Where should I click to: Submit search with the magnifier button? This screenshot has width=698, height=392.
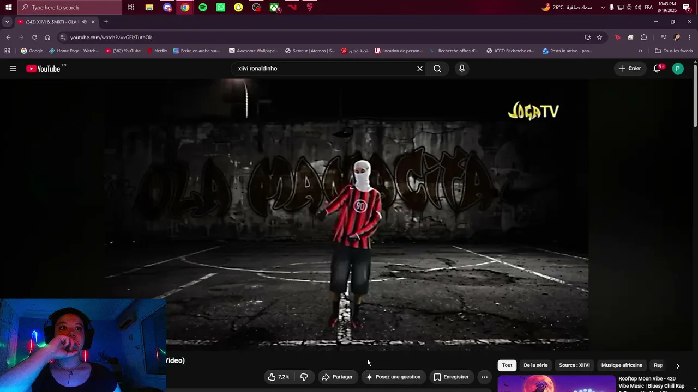tap(437, 69)
